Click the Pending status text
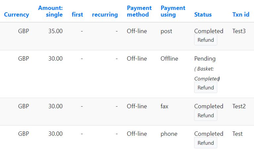 [x=205, y=59]
